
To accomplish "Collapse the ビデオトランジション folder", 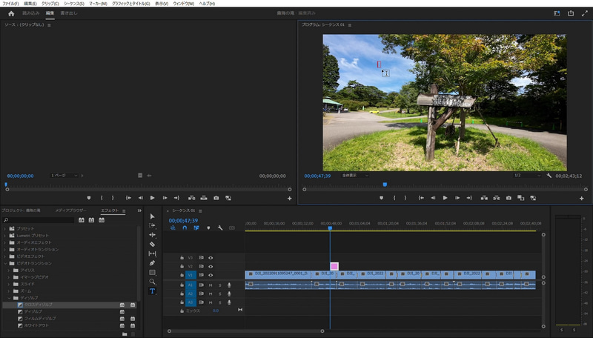I will [6, 263].
